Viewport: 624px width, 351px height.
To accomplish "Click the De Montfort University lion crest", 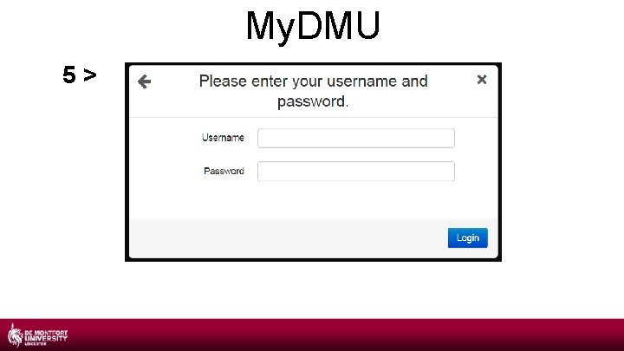I will [x=15, y=335].
